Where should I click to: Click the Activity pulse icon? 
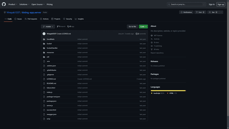click(x=152, y=39)
